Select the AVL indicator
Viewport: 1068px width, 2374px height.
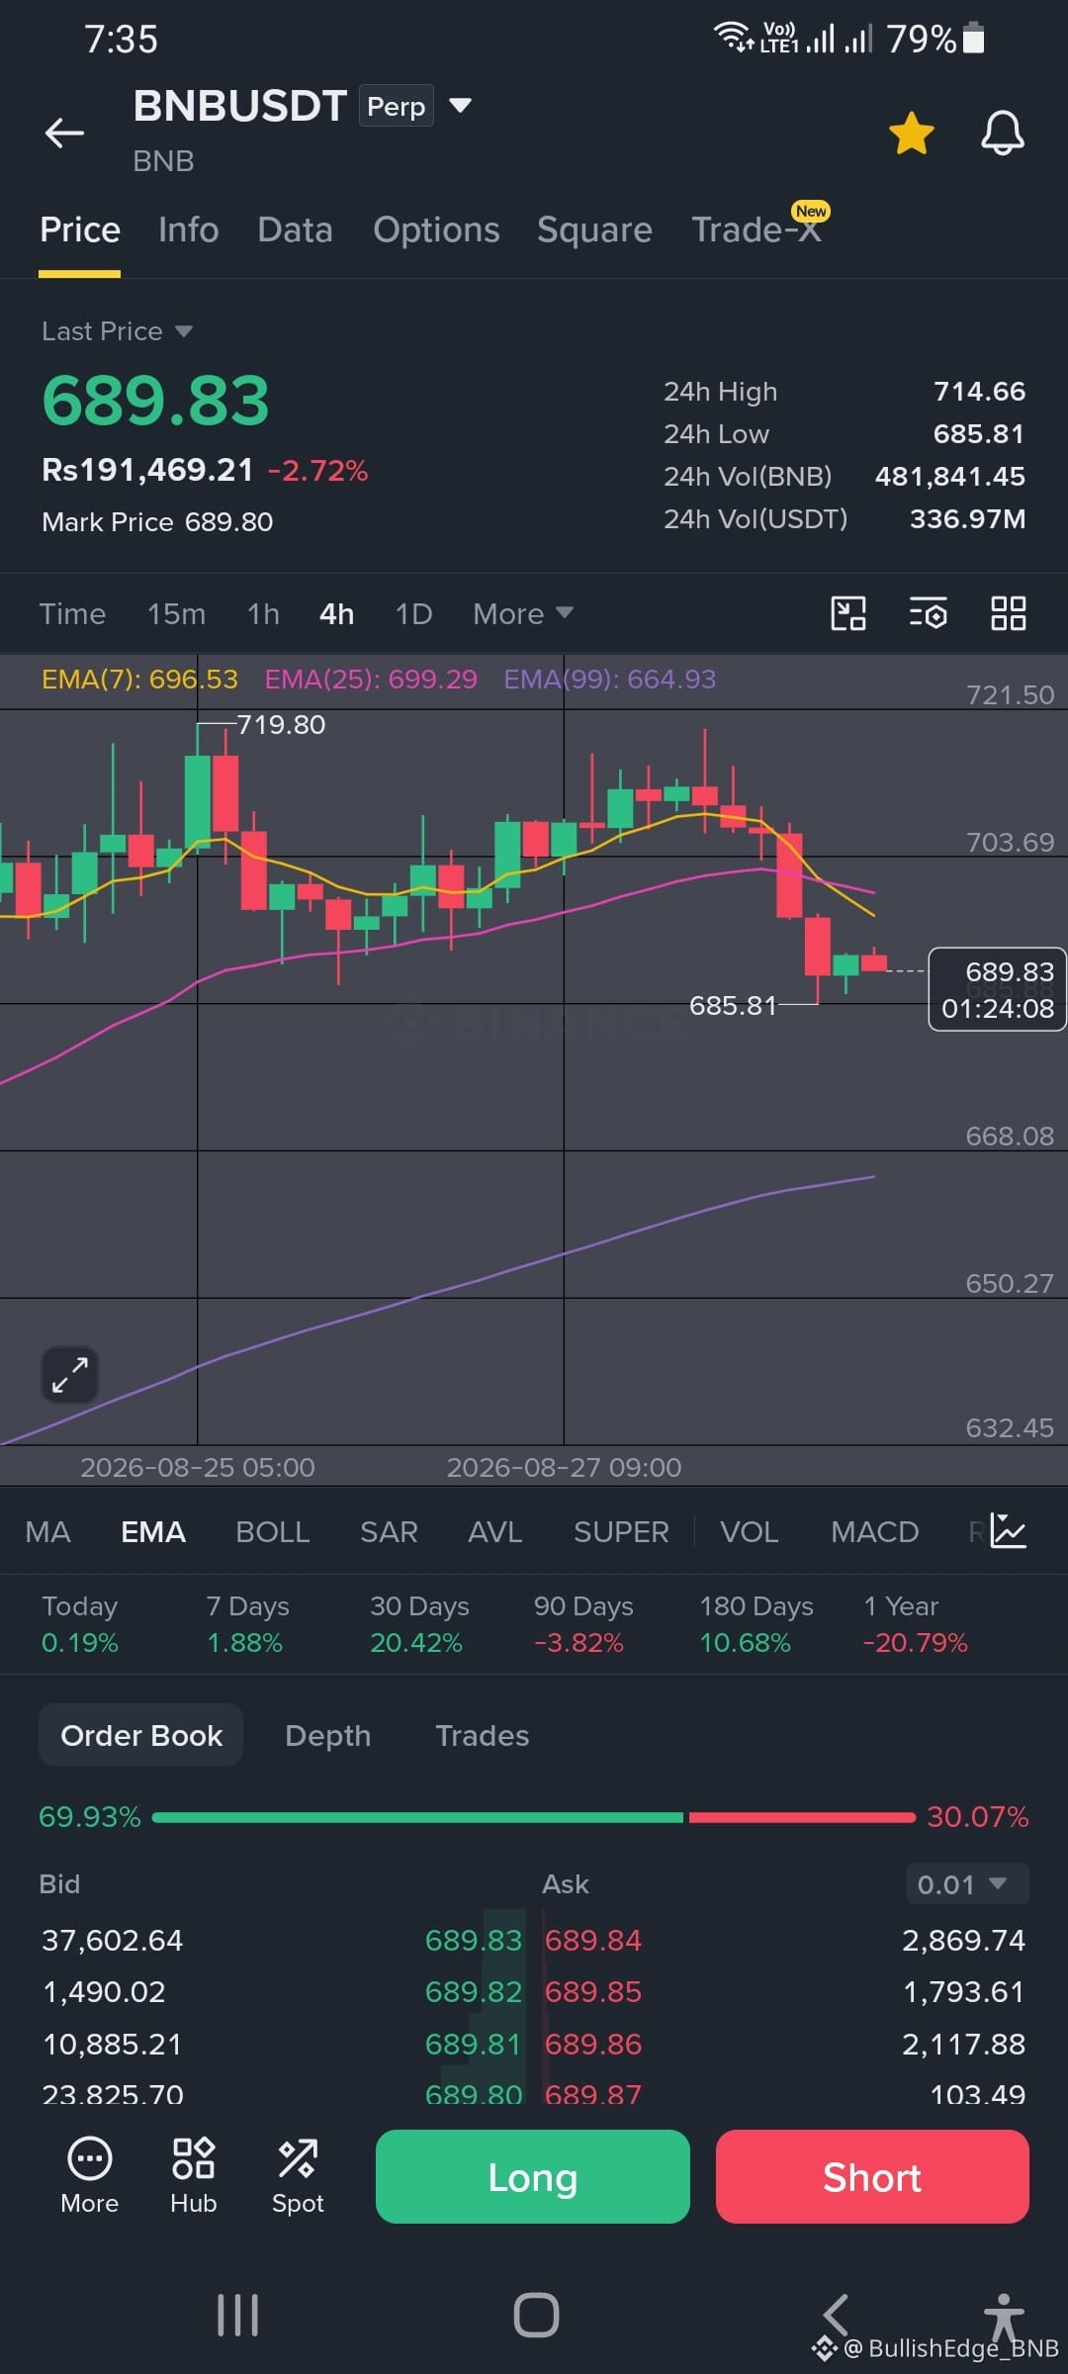tap(494, 1531)
